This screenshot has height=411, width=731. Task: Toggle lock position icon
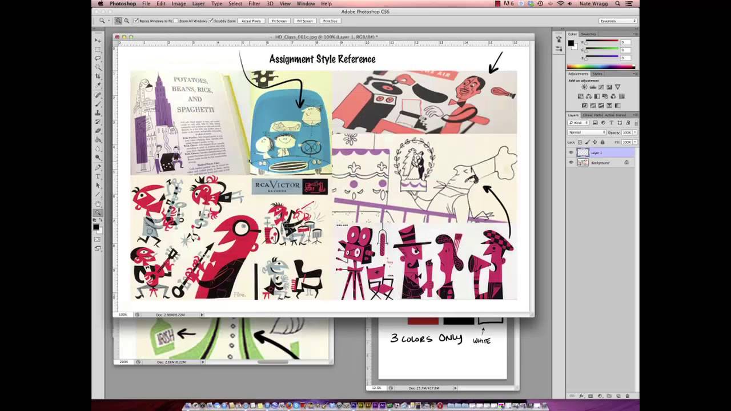coord(595,142)
